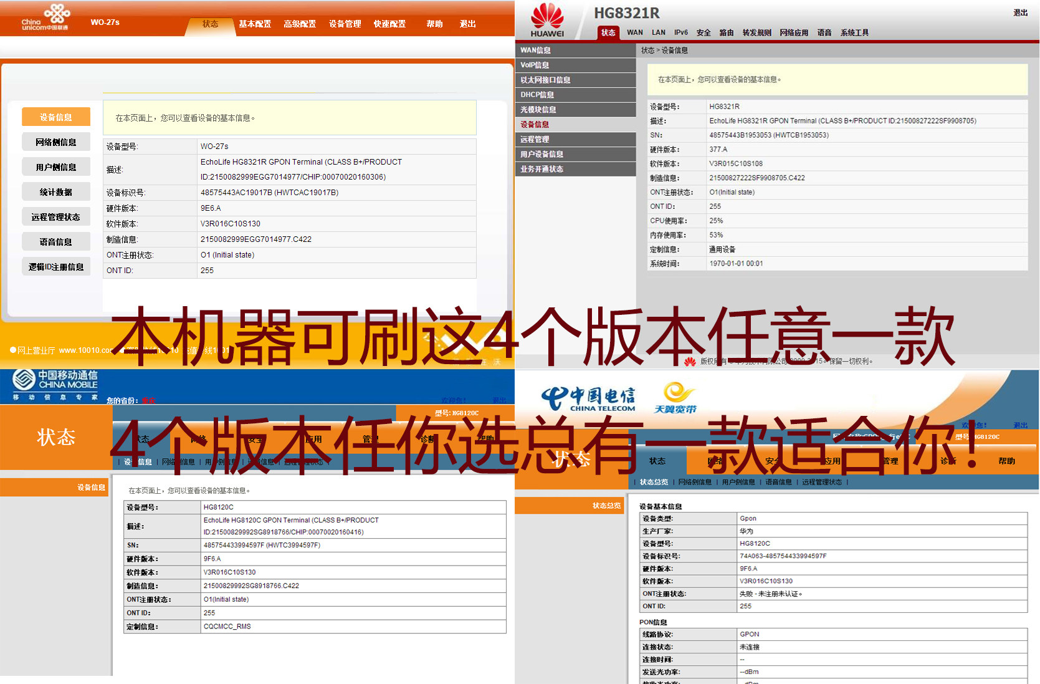Open 用户侧信息 in China Unicom sidebar
The height and width of the screenshot is (684, 1040).
[x=56, y=166]
